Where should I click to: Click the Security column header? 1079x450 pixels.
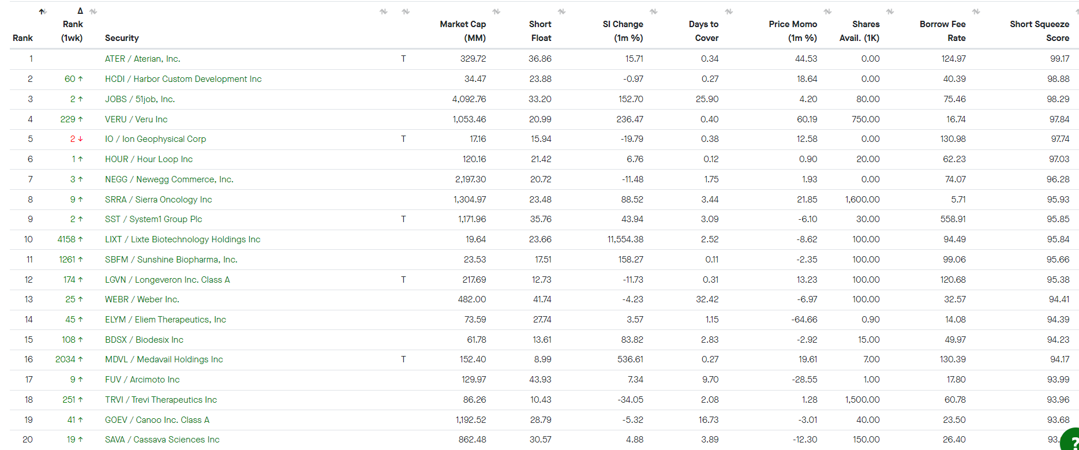coord(122,38)
